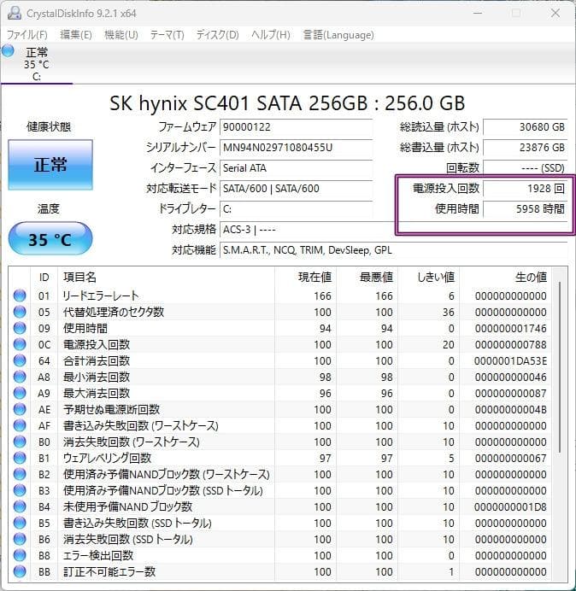The height and width of the screenshot is (591, 576).
Task: Click status orb of 訂正不可能エラー数 row
Action: (x=20, y=571)
